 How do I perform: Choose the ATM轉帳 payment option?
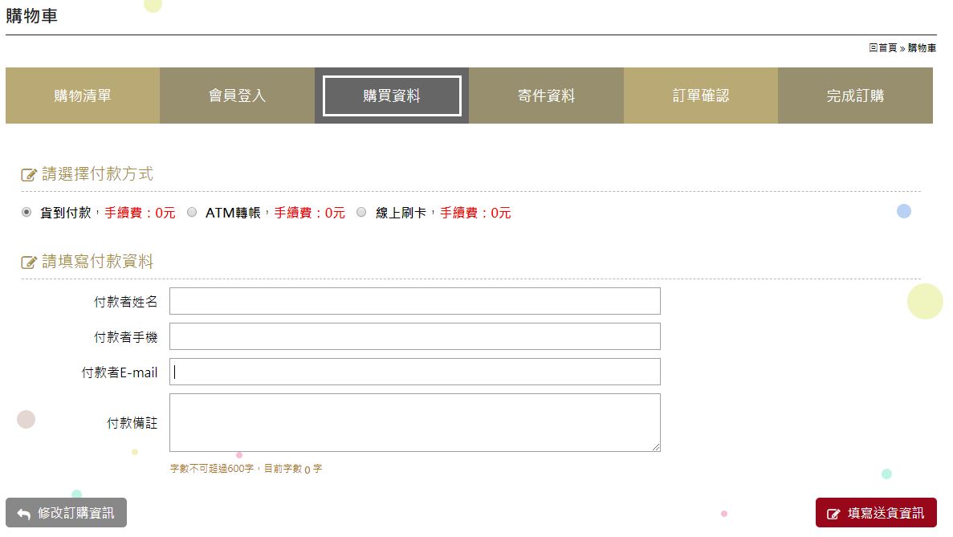(x=192, y=213)
